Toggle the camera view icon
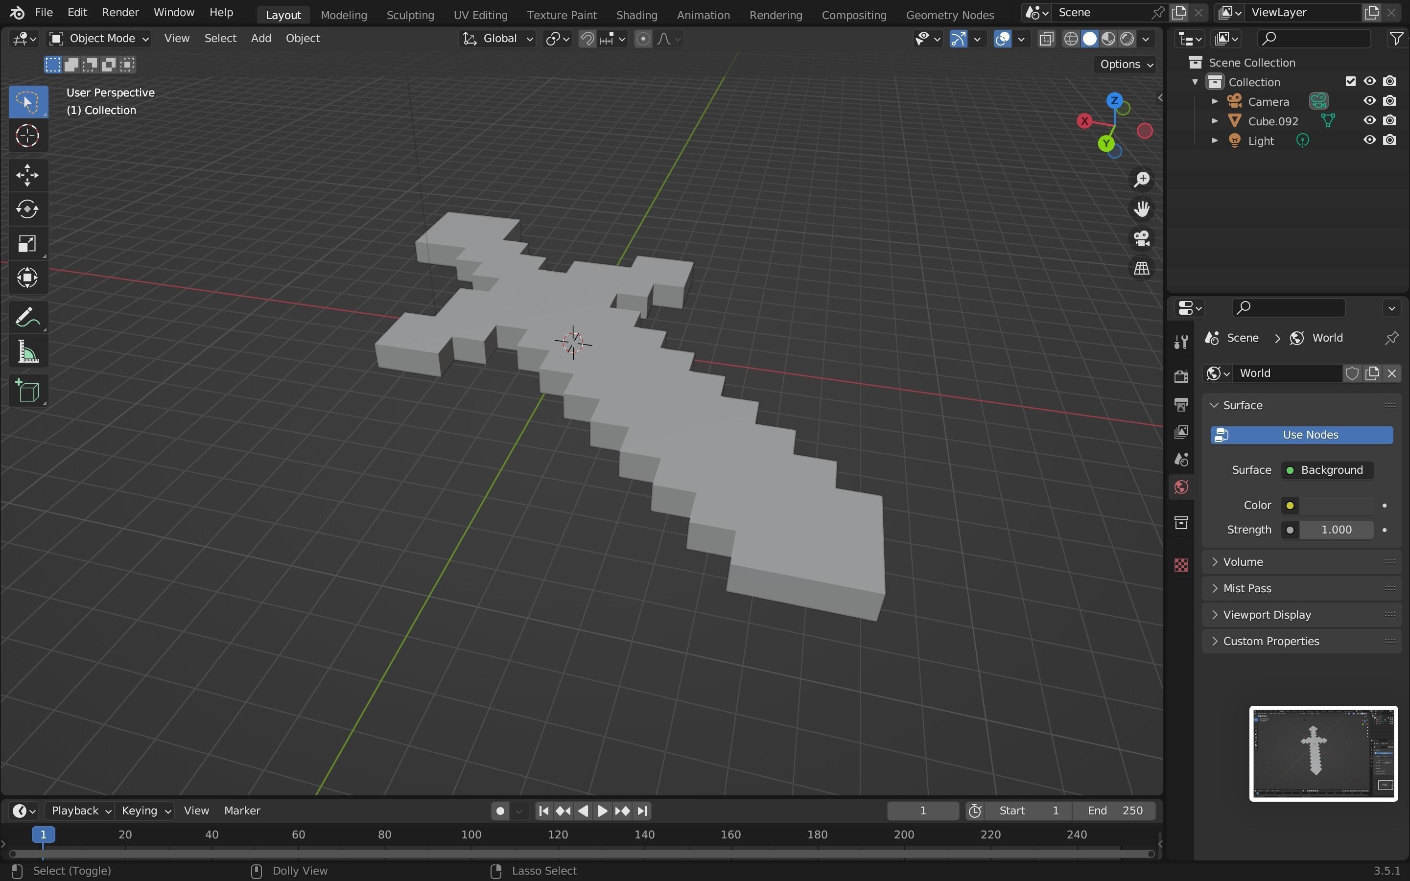1410x881 pixels. pyautogui.click(x=1141, y=238)
